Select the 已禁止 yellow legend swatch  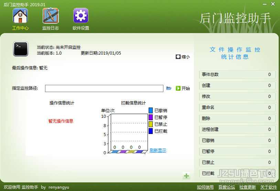[151, 124]
